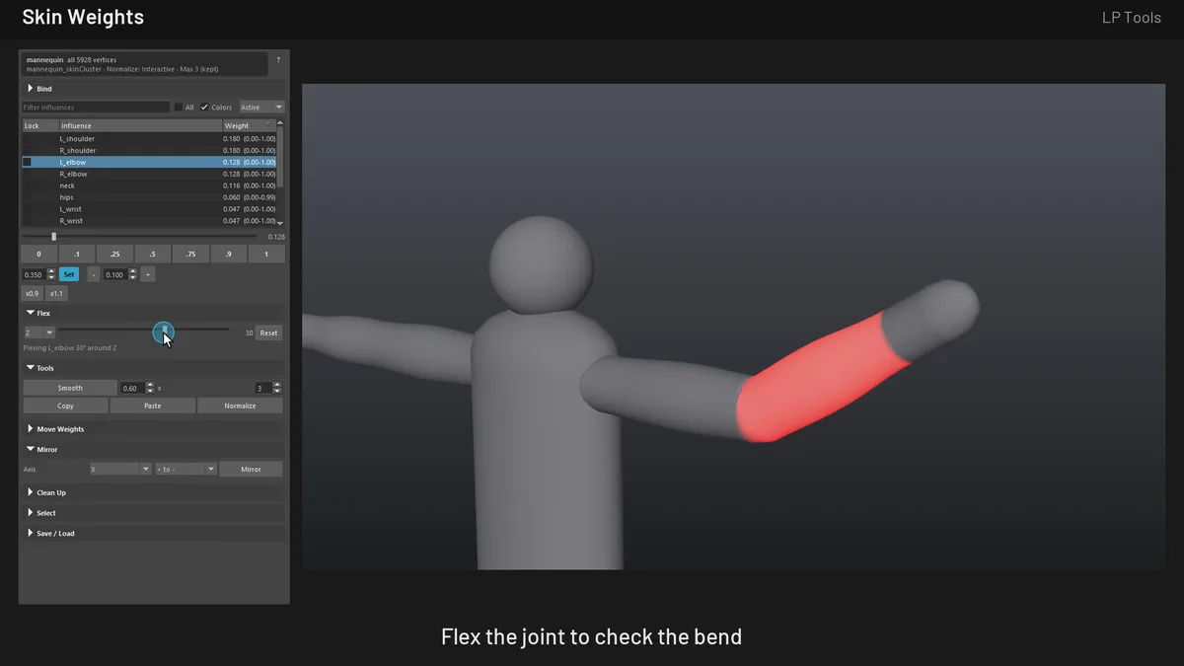Open the mirror Axis X dropdown
The image size is (1184, 666).
pos(120,470)
